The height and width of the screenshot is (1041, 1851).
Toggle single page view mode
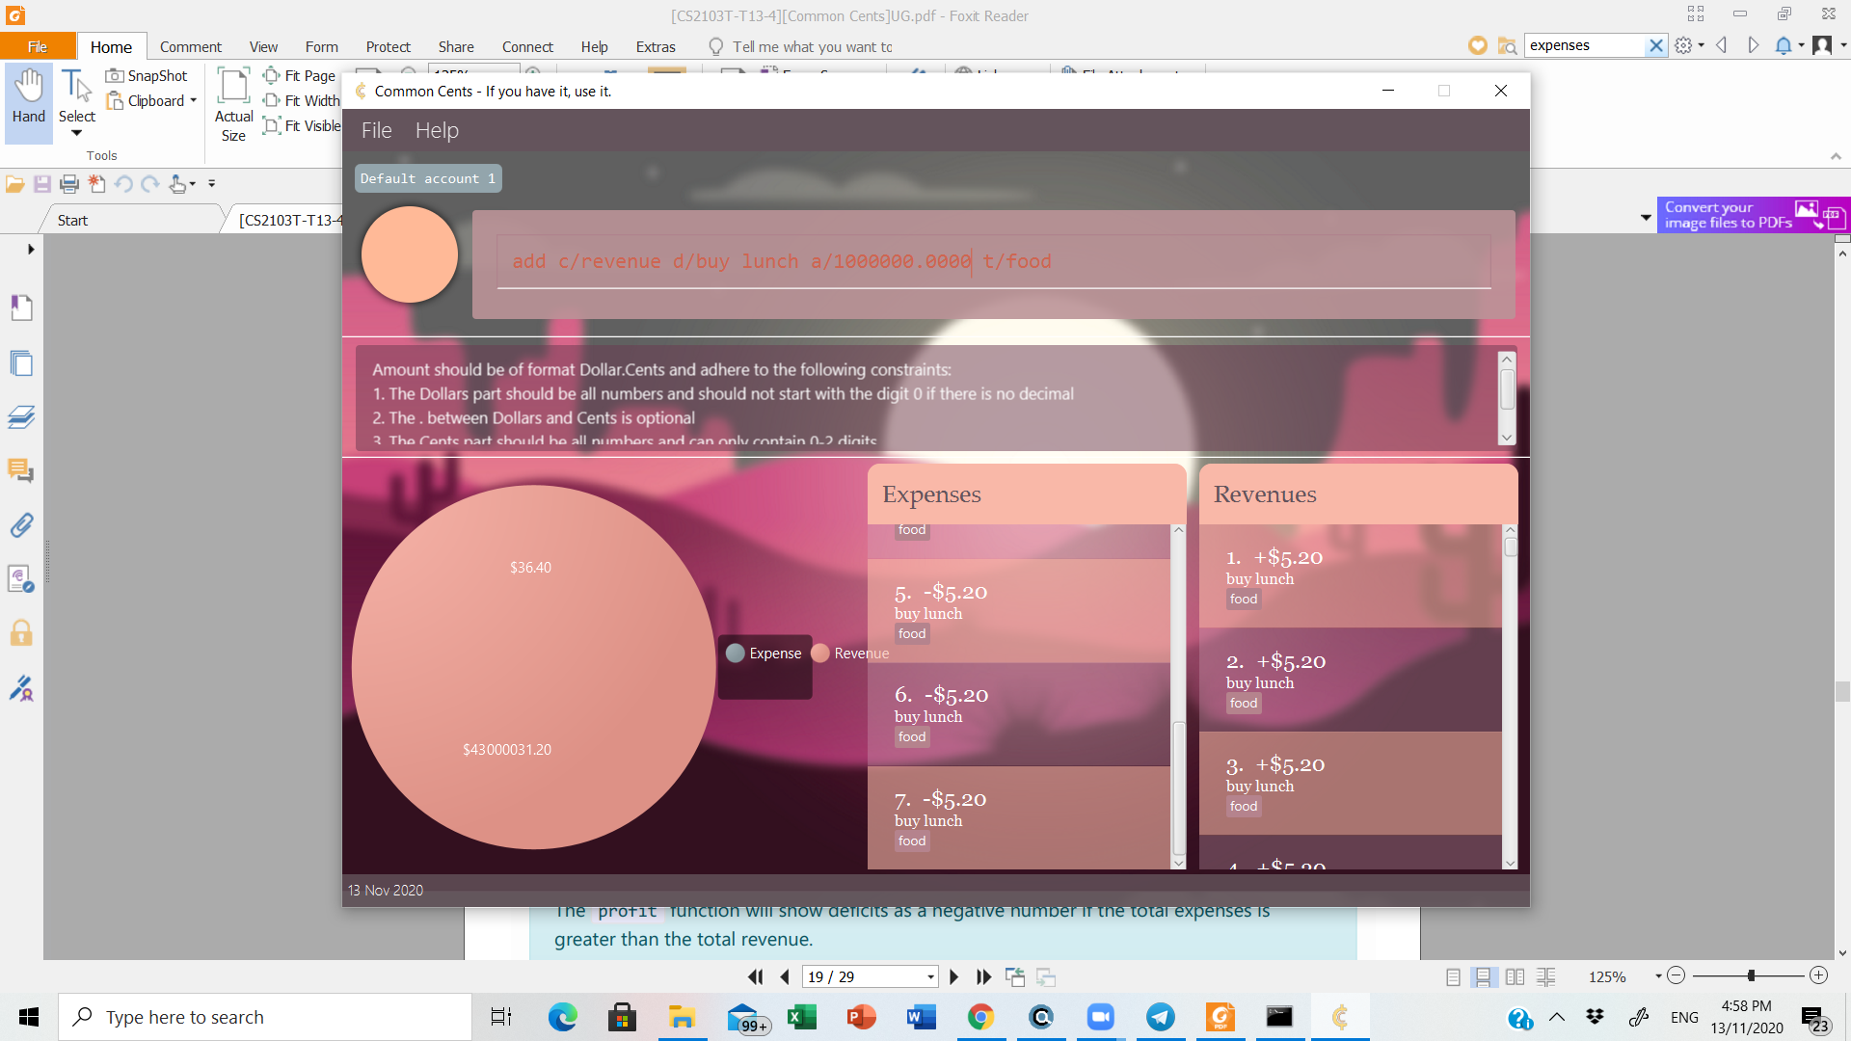[x=1453, y=976]
